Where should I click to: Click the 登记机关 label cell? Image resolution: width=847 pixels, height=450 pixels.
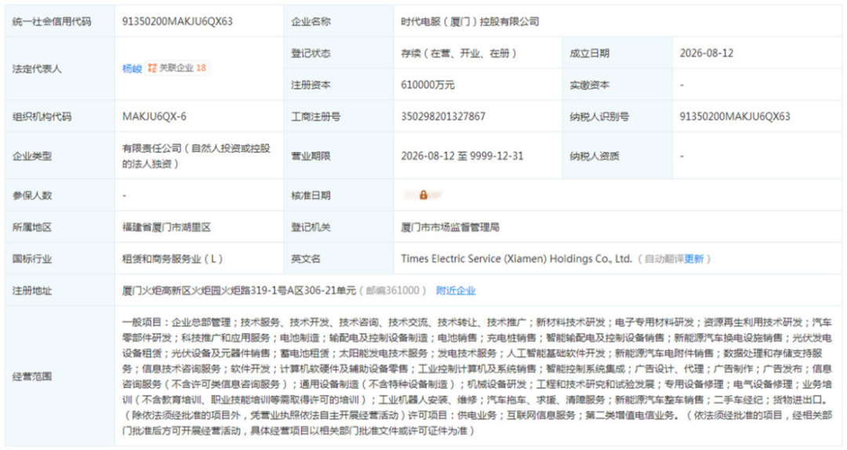(x=339, y=227)
